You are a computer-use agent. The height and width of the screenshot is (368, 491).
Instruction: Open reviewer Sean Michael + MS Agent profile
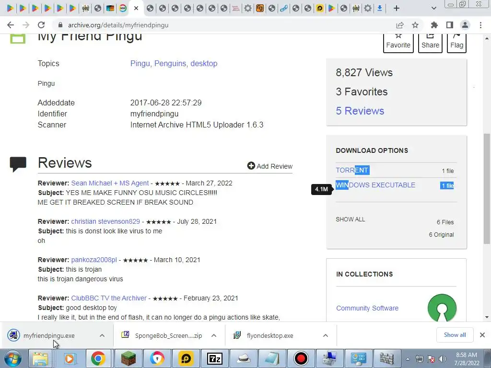click(110, 183)
